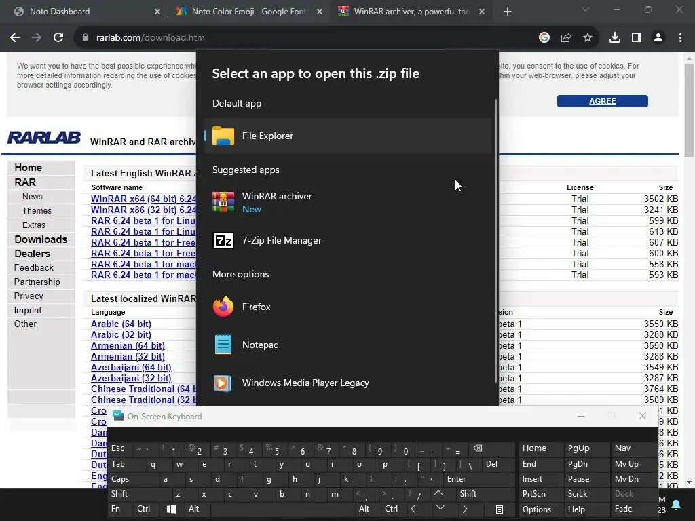
Task: Toggle left Alt key on On-Screen Keyboard
Action: coord(197,509)
